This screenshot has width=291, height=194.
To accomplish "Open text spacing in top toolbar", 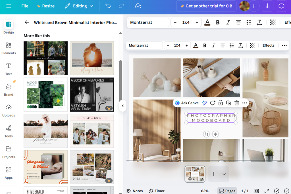I will 259,22.
